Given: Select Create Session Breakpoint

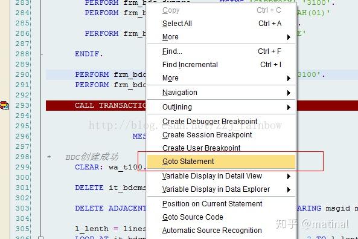Looking at the screenshot, I should tap(221, 135).
